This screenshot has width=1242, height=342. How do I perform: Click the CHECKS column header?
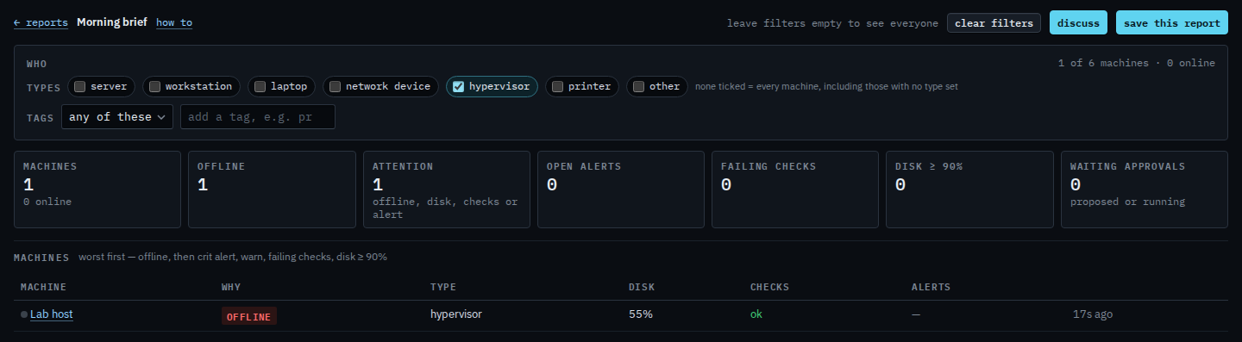tap(769, 287)
